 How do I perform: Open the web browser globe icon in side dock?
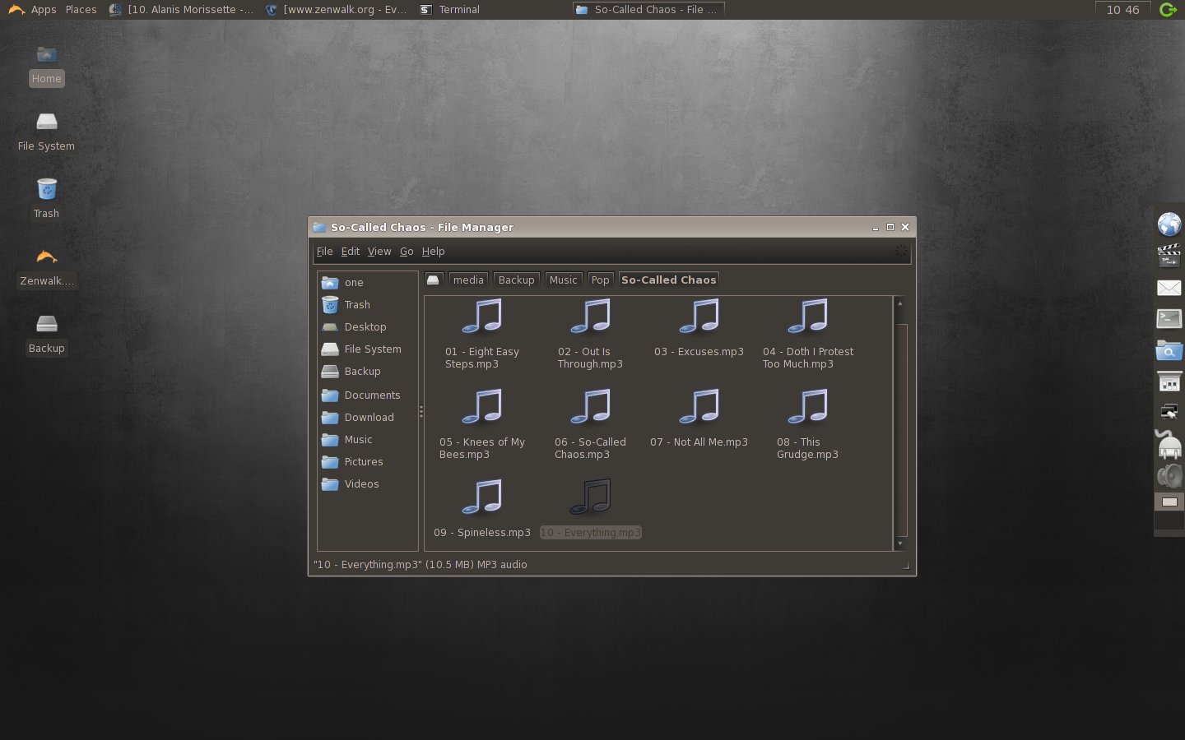tap(1169, 224)
